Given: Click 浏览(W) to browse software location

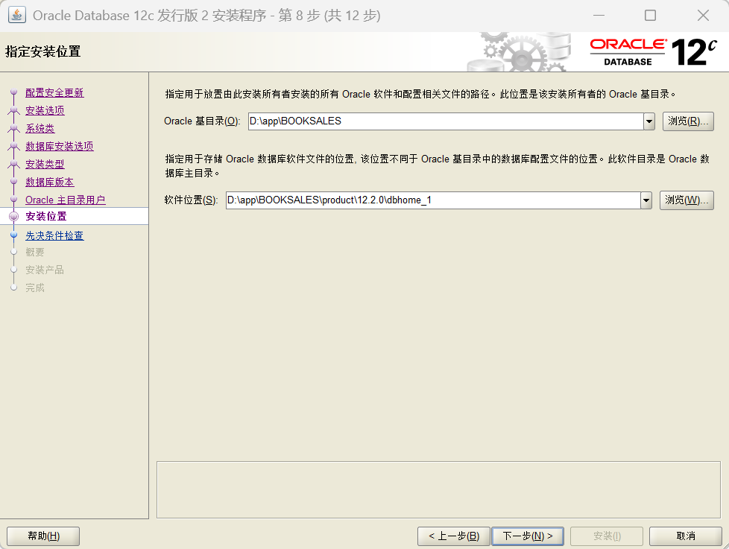Looking at the screenshot, I should (687, 200).
